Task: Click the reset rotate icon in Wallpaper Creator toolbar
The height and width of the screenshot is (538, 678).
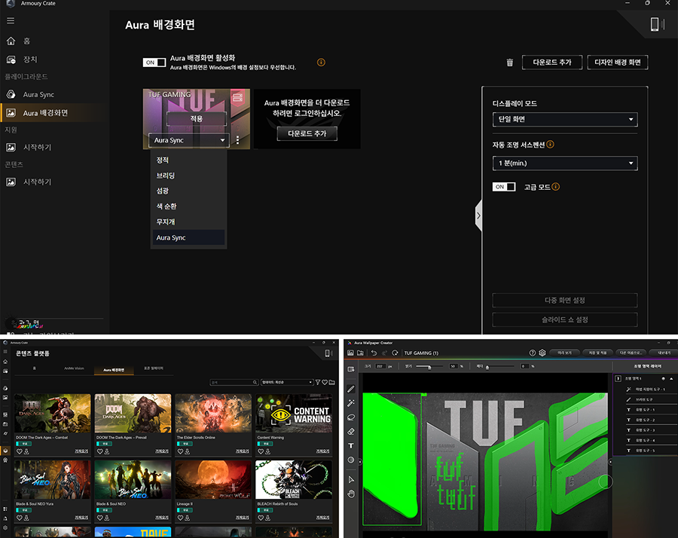Action: (395, 353)
